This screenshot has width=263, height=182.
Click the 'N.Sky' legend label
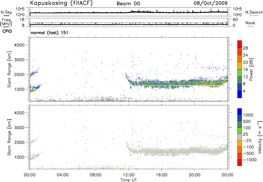pos(6,12)
